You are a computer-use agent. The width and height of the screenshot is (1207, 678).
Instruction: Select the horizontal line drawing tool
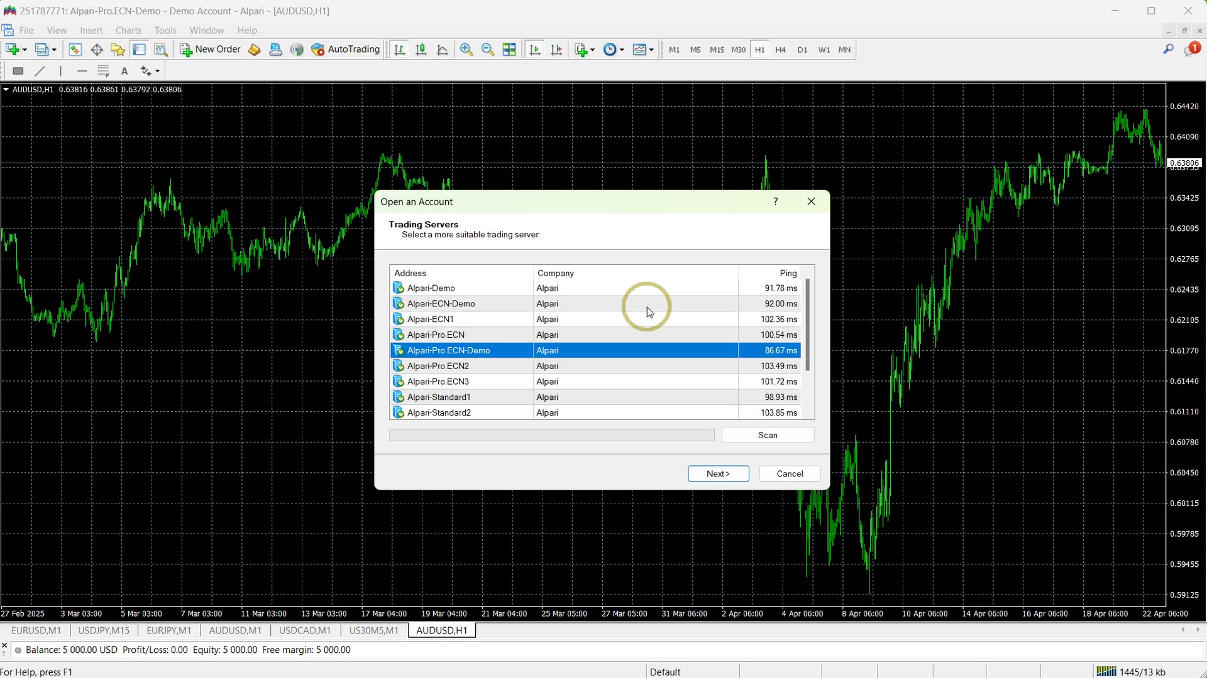tap(82, 71)
